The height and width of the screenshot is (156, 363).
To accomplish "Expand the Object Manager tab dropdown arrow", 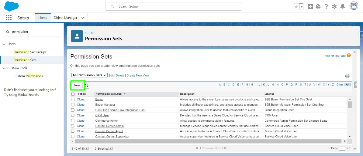I will (82, 18).
